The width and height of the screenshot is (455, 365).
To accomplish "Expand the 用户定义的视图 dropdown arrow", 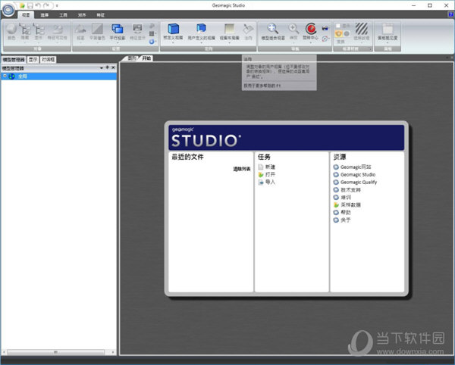I will 202,43.
